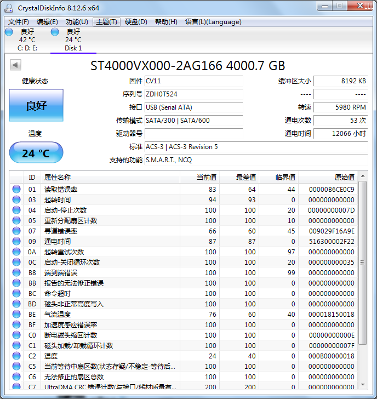This screenshot has width=377, height=399.
Task: Click the 原始值 column header
Action: [328, 178]
